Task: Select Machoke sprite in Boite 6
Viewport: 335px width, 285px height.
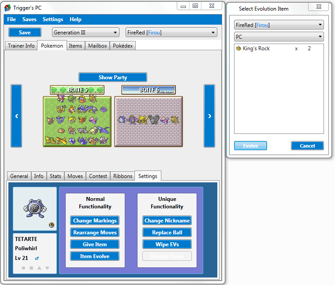Action: click(x=133, y=120)
